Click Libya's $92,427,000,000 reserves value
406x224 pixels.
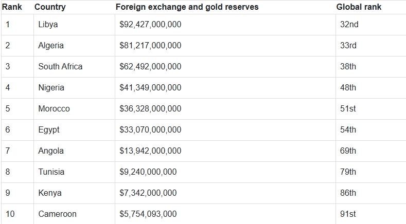tap(150, 25)
